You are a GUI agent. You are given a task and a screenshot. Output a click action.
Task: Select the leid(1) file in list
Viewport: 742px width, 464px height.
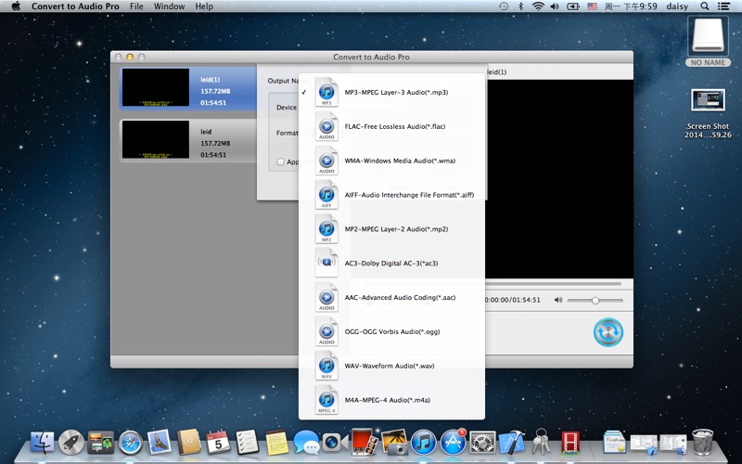pyautogui.click(x=188, y=88)
